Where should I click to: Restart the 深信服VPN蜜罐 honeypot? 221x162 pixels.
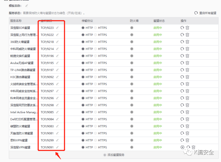click(x=188, y=147)
